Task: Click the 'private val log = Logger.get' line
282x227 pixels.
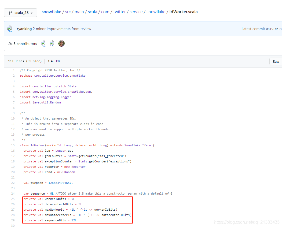Action: (x=48, y=151)
